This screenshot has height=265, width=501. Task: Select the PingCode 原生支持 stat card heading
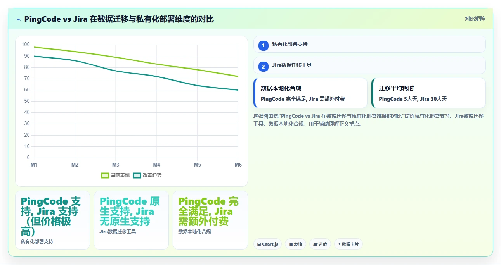coord(130,211)
